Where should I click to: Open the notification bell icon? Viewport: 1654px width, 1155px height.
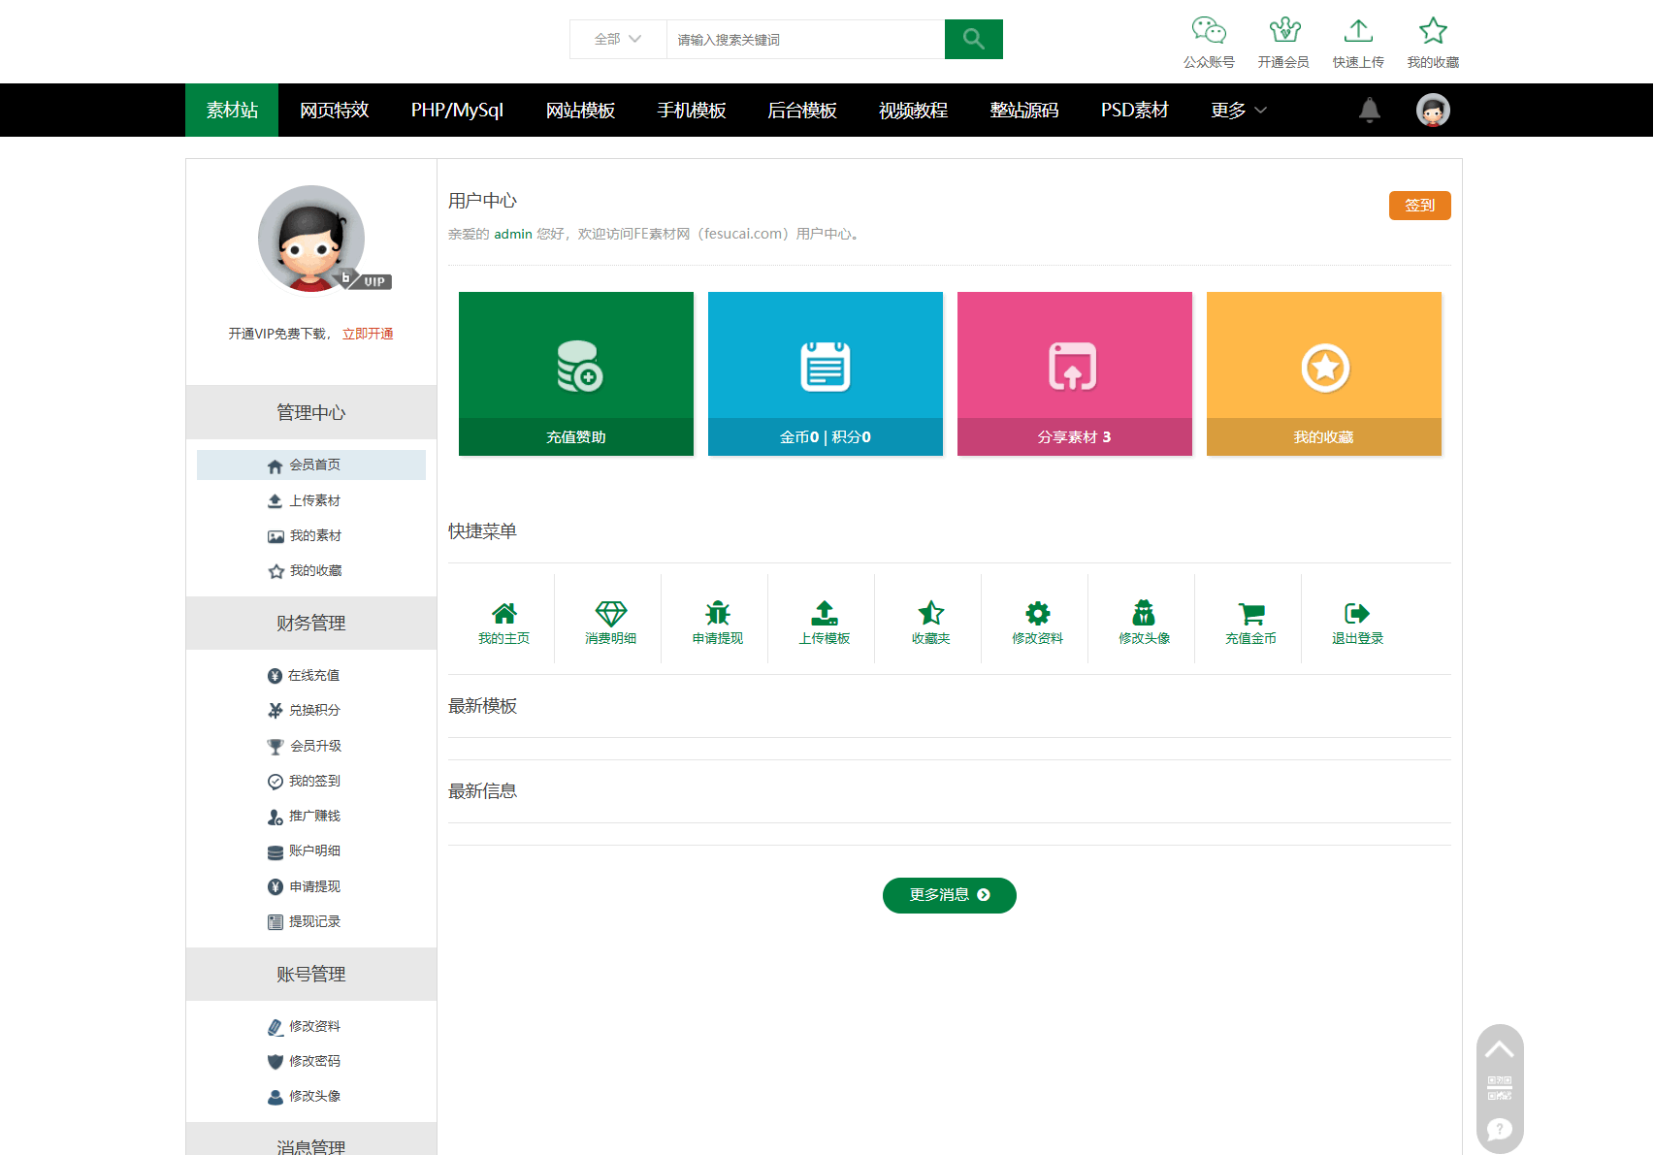click(1370, 110)
